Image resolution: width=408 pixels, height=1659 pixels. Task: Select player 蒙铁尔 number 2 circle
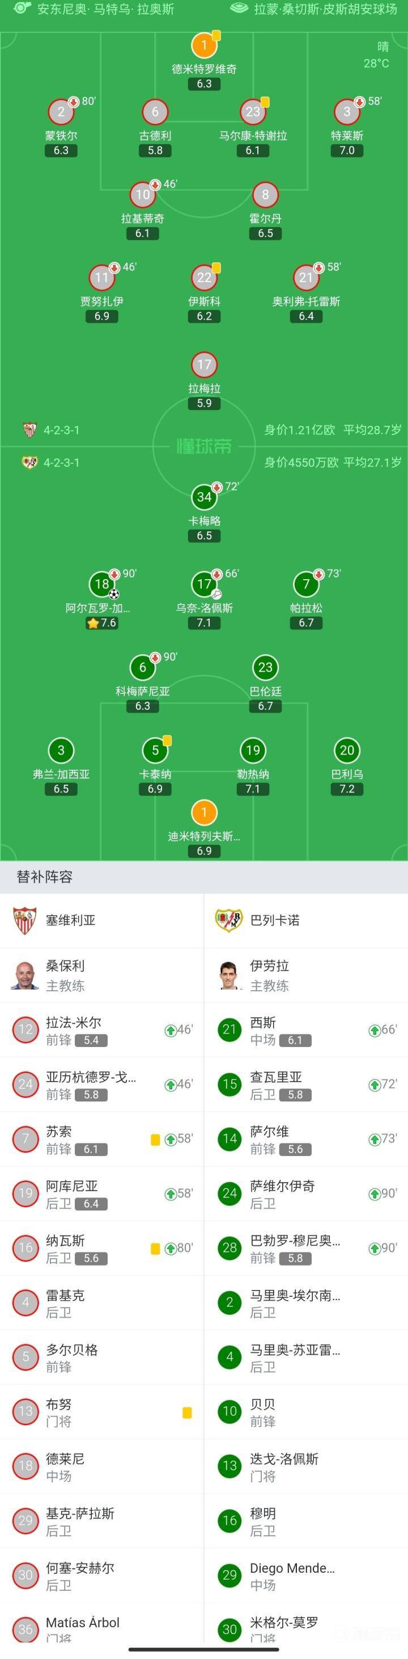(61, 111)
